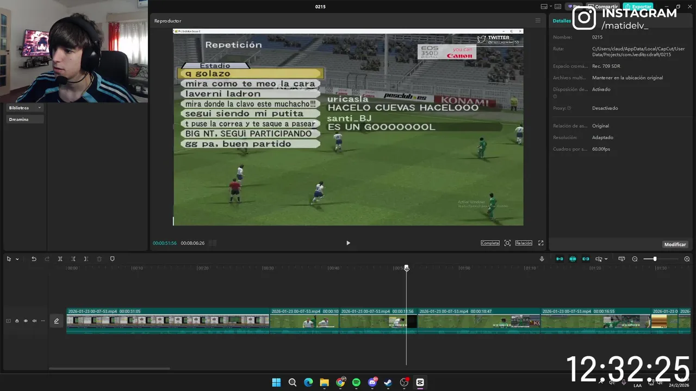Click the track cover pencil edit button
Viewport: 696px width, 391px height.
click(56, 321)
